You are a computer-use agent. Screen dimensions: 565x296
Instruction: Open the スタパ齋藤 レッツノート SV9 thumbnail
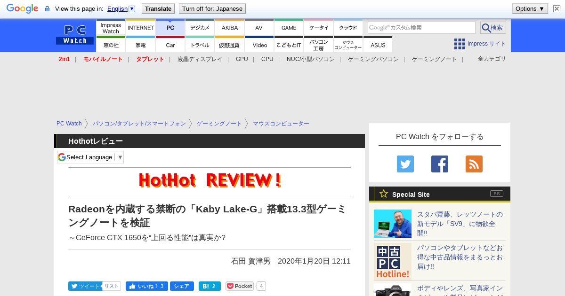tap(393, 224)
